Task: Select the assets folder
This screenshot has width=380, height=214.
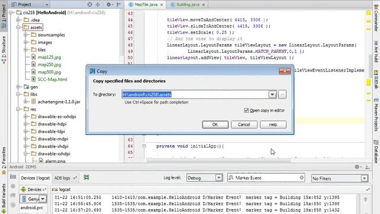Action: click(x=33, y=27)
